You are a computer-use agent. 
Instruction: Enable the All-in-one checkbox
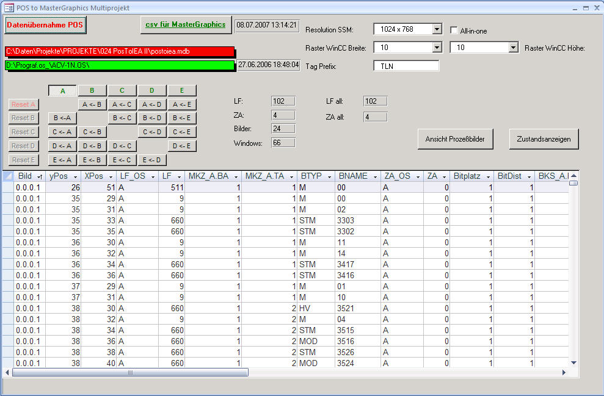tap(454, 30)
